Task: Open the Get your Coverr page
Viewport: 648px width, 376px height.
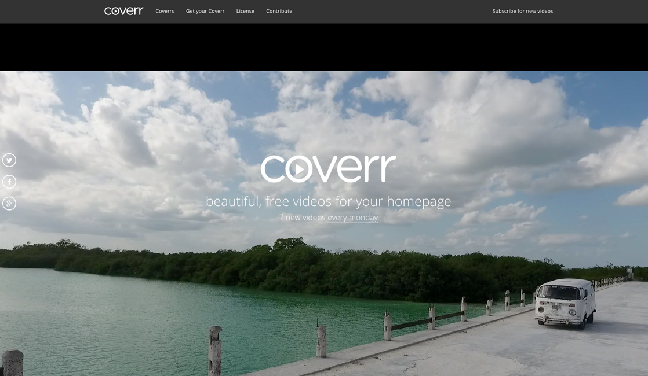Action: point(205,11)
